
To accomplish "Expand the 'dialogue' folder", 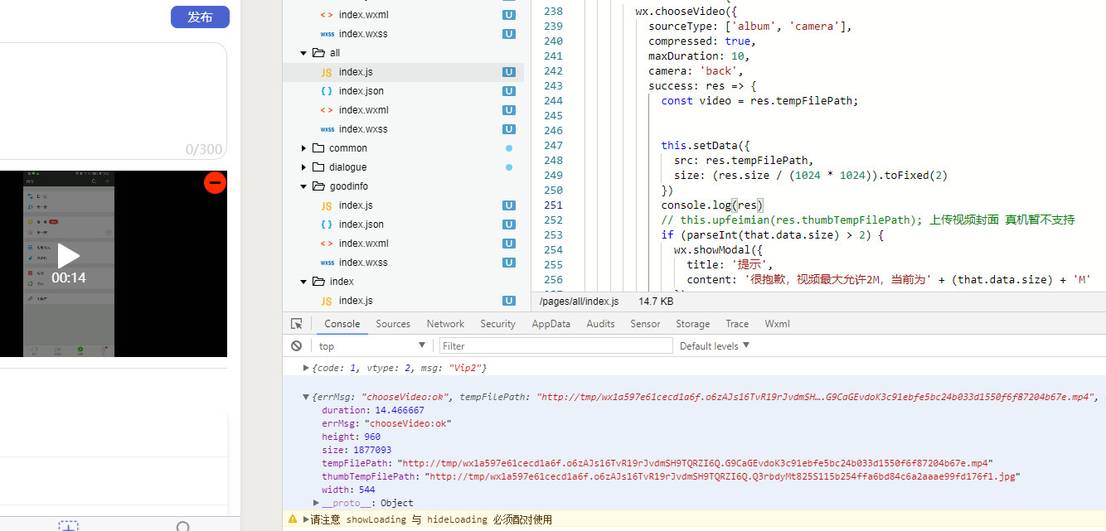I will (304, 167).
